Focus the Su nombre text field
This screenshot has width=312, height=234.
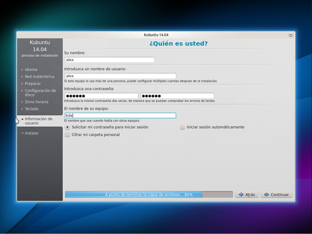(110, 60)
